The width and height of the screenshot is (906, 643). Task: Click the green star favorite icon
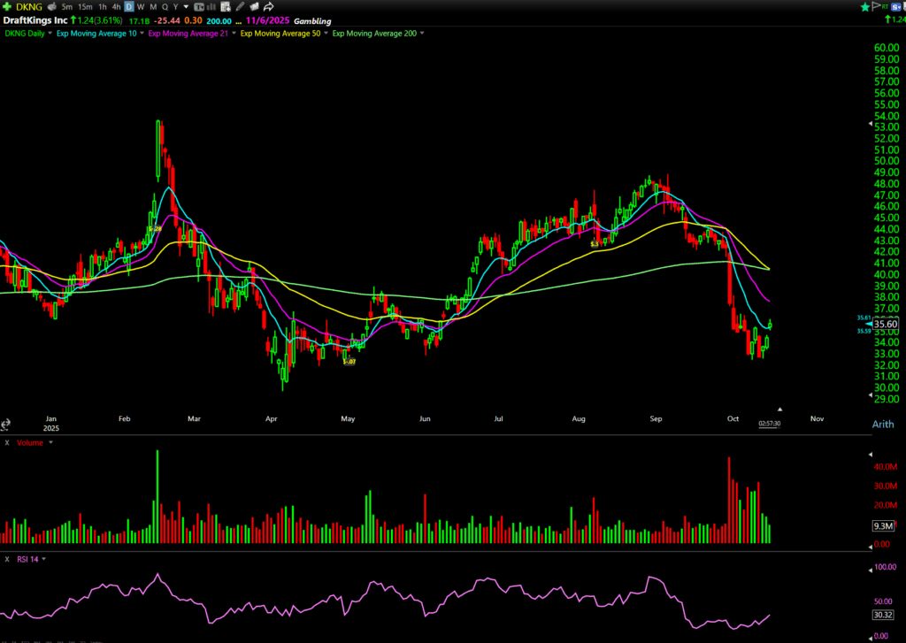pos(864,7)
